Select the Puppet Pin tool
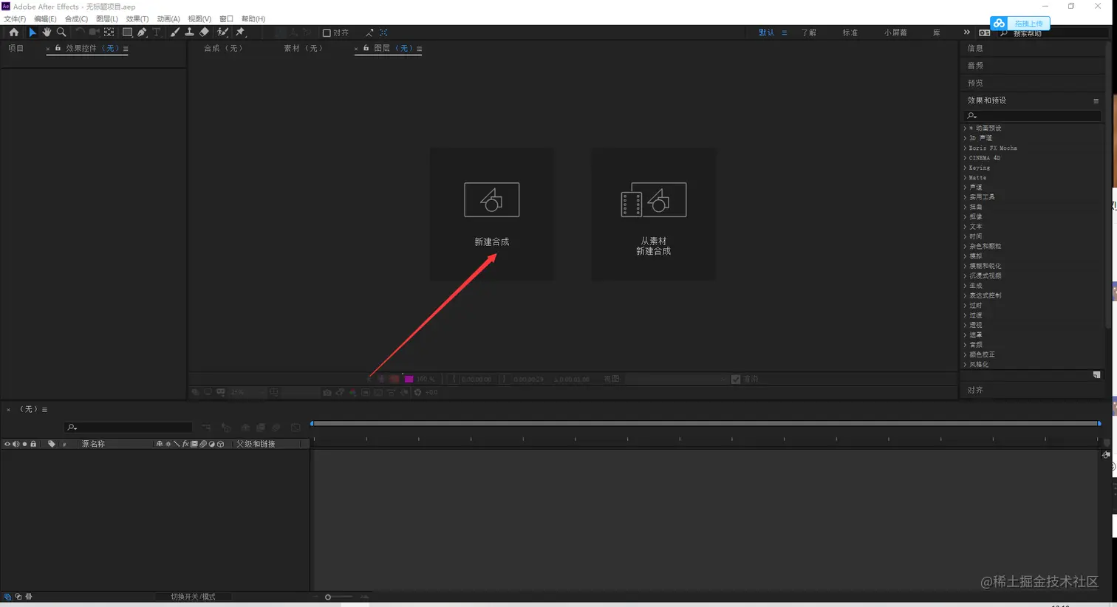 (x=240, y=32)
